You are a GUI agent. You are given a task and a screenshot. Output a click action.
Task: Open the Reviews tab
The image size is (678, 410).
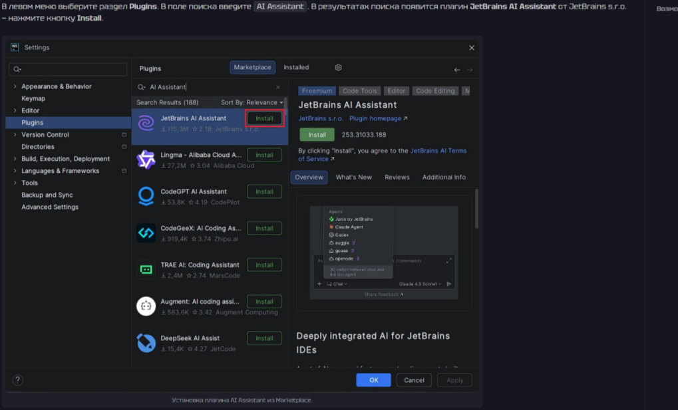(397, 177)
